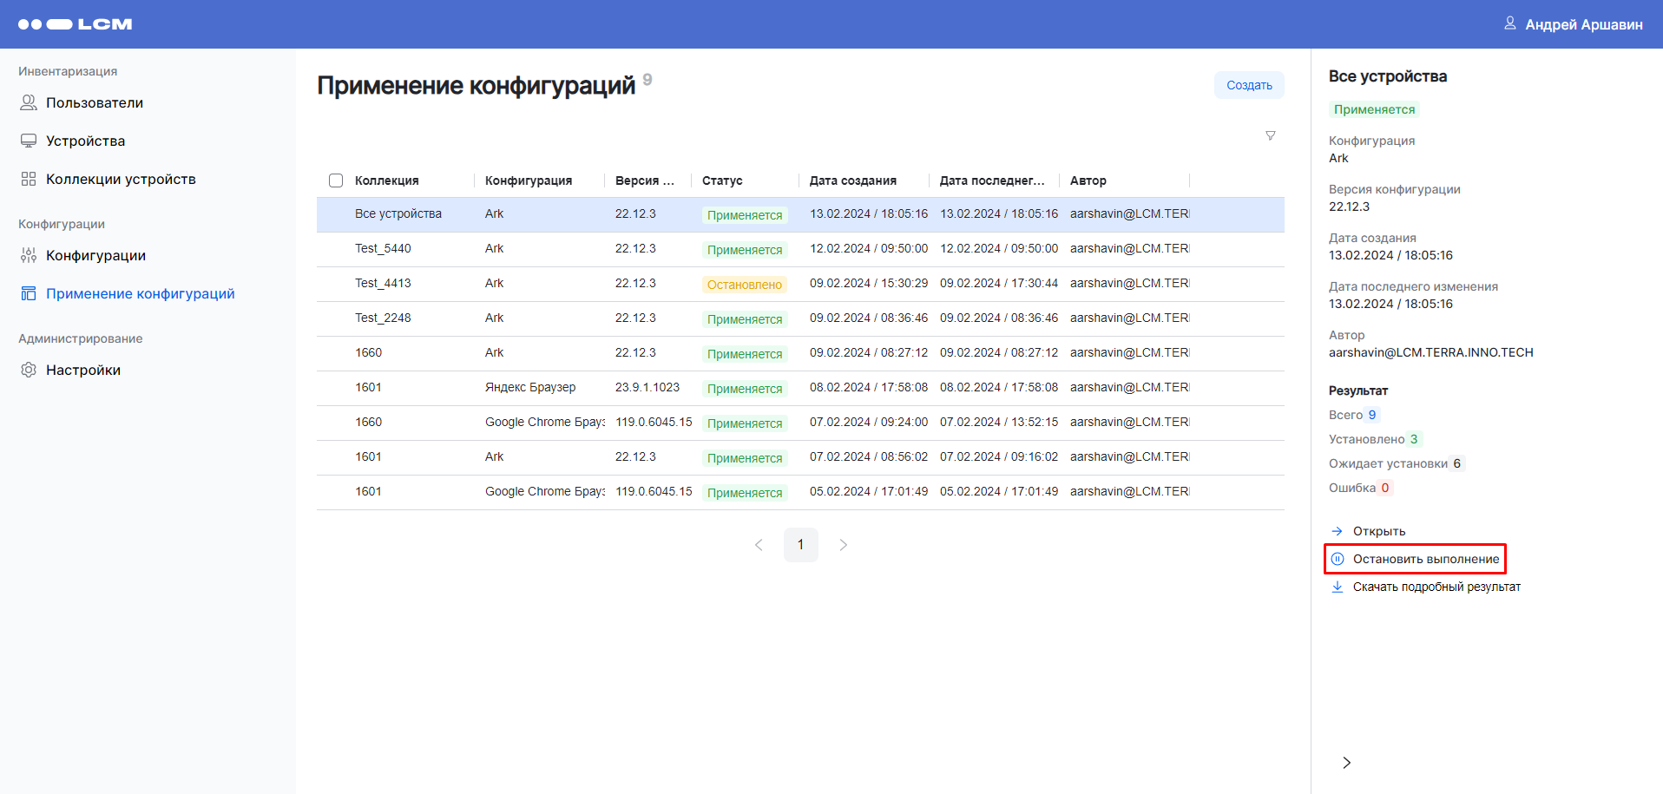Select page 1 in the pagination
Image resolution: width=1663 pixels, height=794 pixels.
tap(800, 545)
